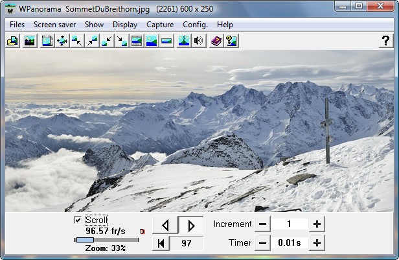
Task: Click the zoom slider bar
Action: click(106, 240)
